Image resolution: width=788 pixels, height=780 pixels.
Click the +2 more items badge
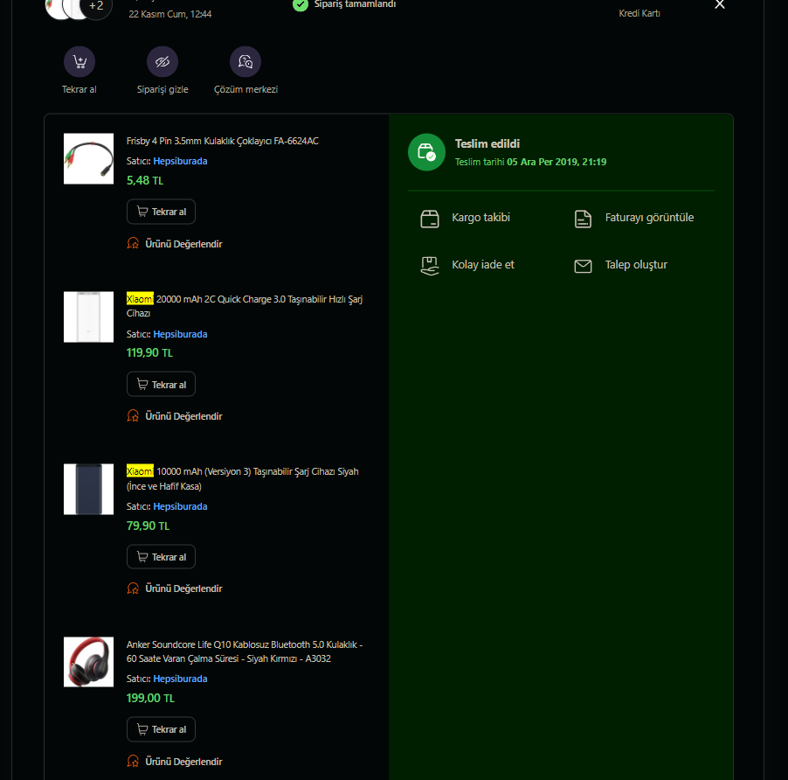[95, 6]
